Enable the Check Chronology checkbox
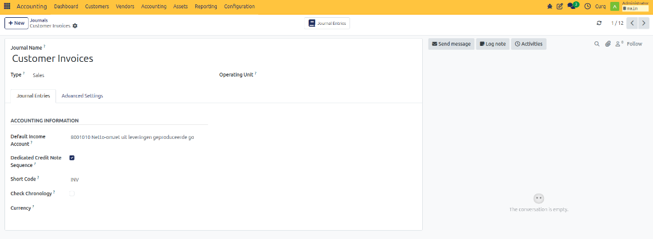The height and width of the screenshot is (239, 653). click(x=72, y=194)
